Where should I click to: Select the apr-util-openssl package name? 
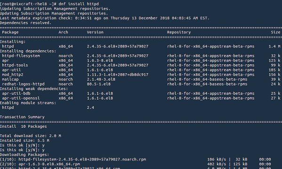(x=21, y=98)
